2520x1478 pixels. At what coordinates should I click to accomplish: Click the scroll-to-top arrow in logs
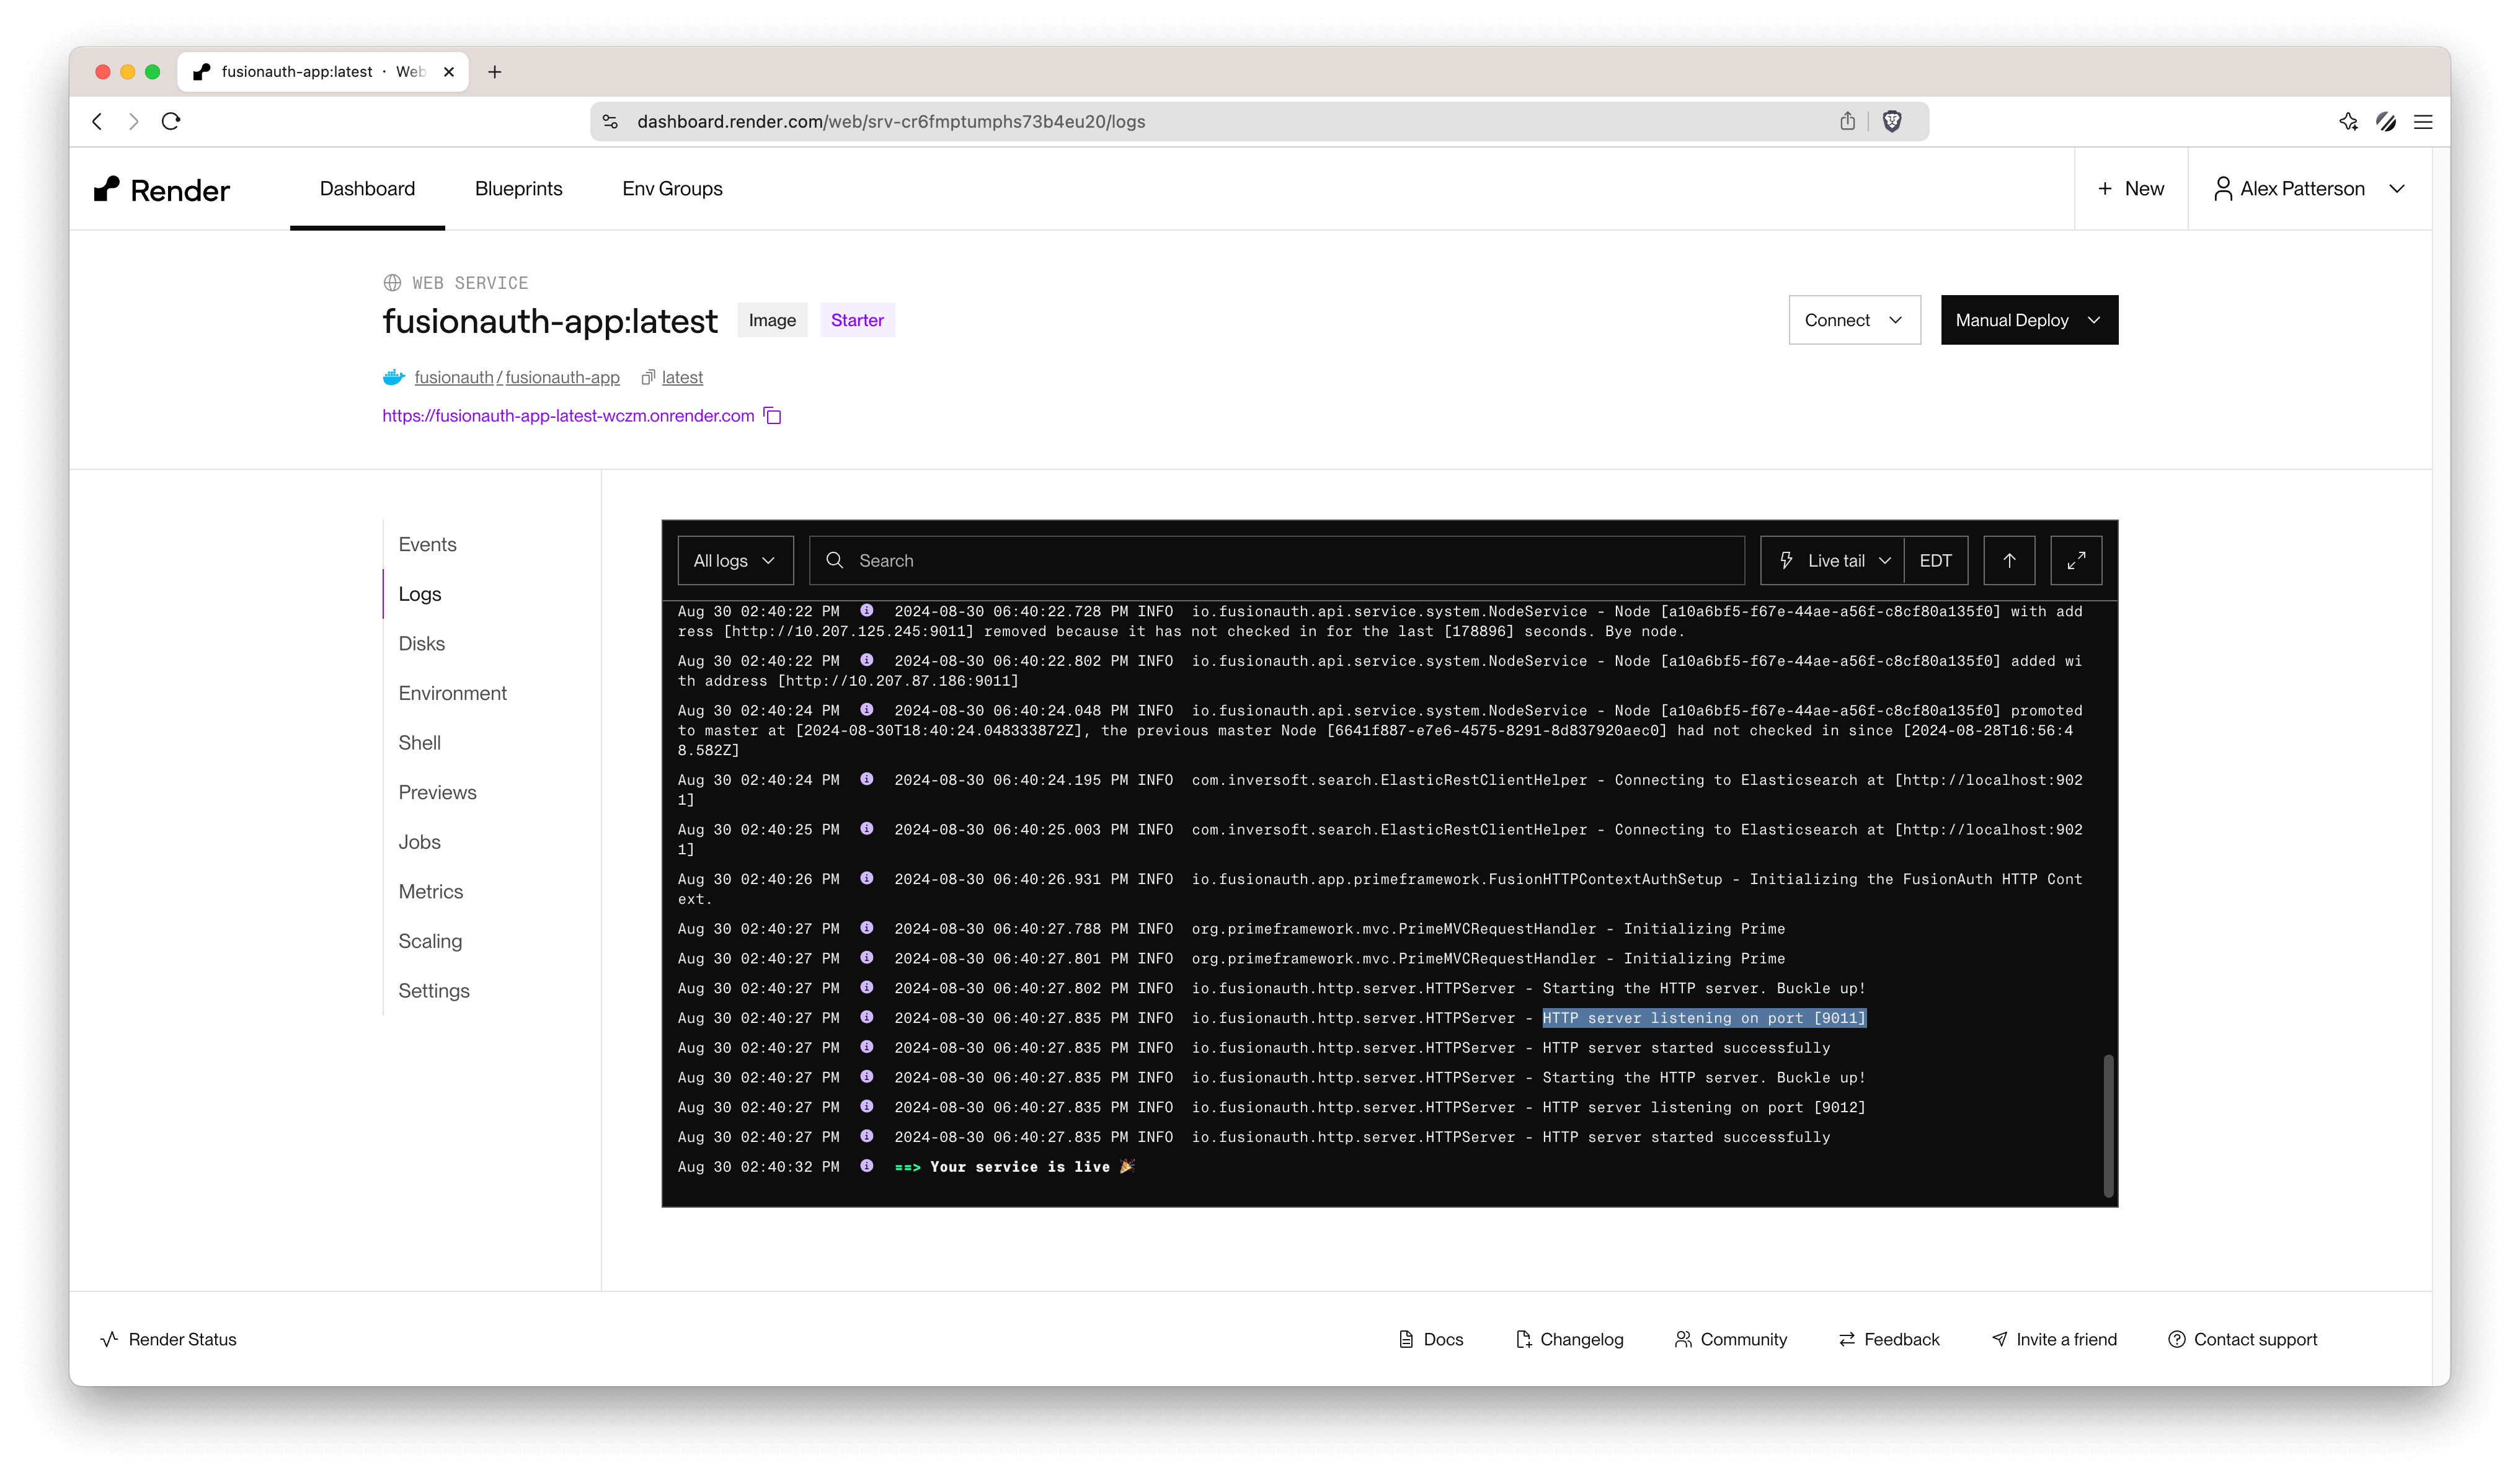(2009, 560)
